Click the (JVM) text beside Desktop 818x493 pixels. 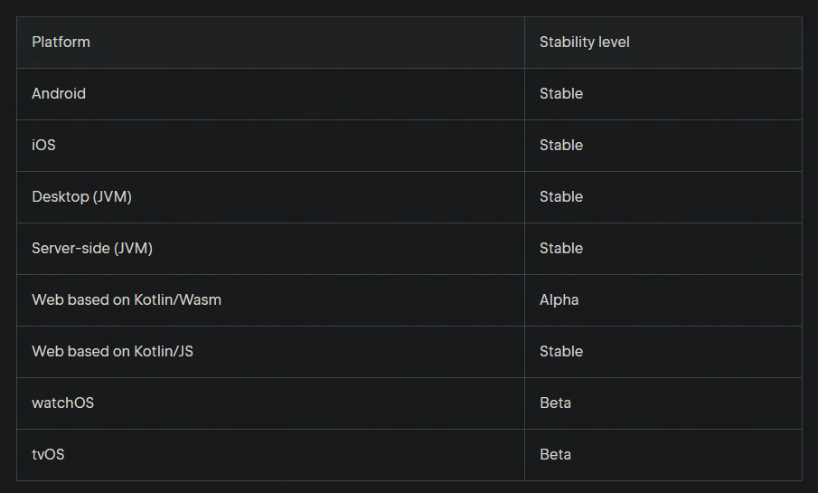click(112, 196)
